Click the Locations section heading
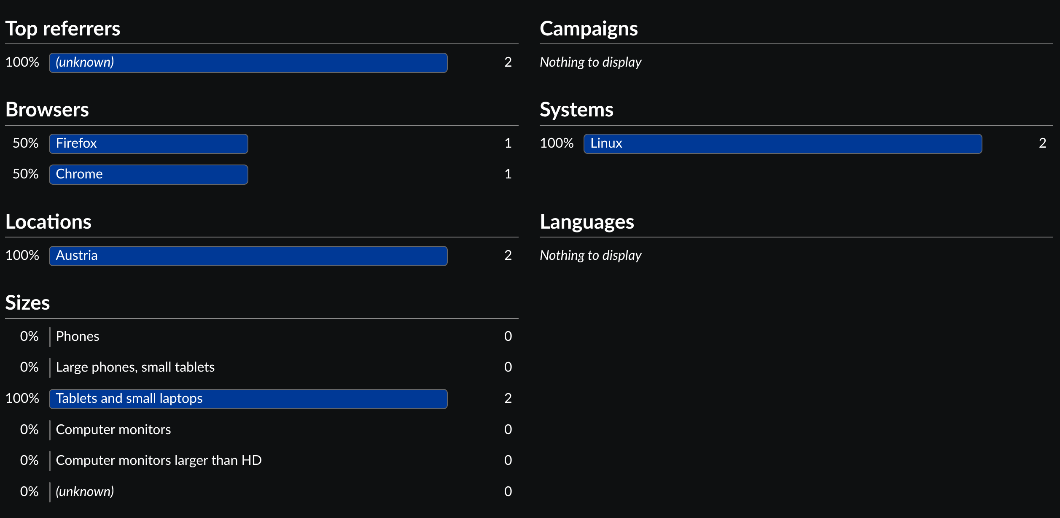1060x518 pixels. [48, 222]
